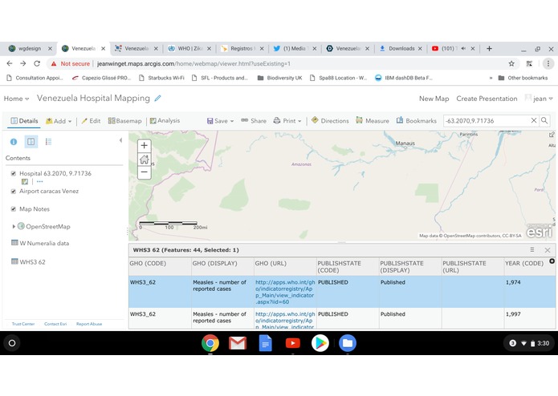Open the Basemap gallery

[x=125, y=121]
